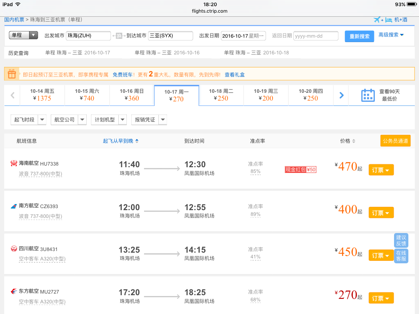The height and width of the screenshot is (314, 419).
Task: Swap departure and arrival cities icon
Action: 119,36
